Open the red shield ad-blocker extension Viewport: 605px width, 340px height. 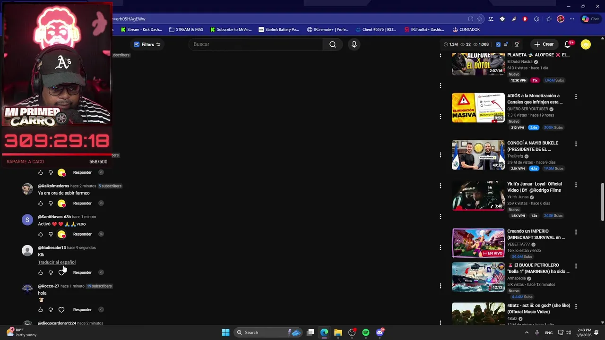tap(525, 19)
